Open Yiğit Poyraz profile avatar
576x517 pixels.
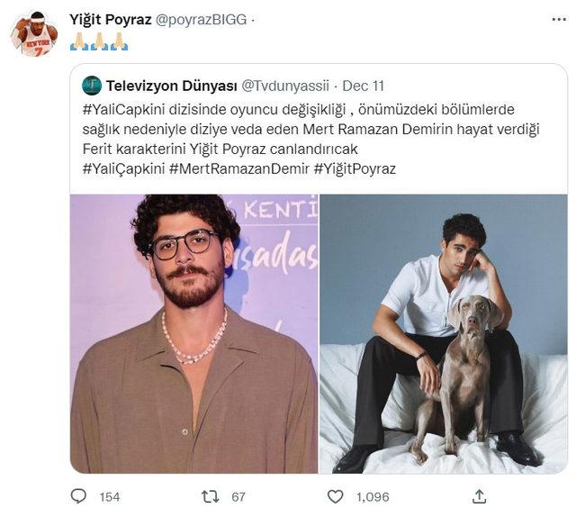pos(33,32)
